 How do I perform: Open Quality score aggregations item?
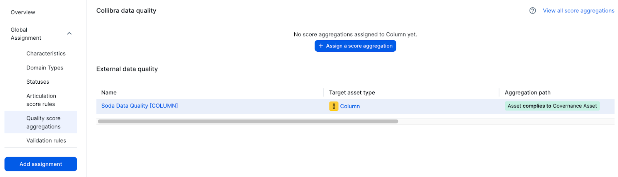pyautogui.click(x=43, y=122)
